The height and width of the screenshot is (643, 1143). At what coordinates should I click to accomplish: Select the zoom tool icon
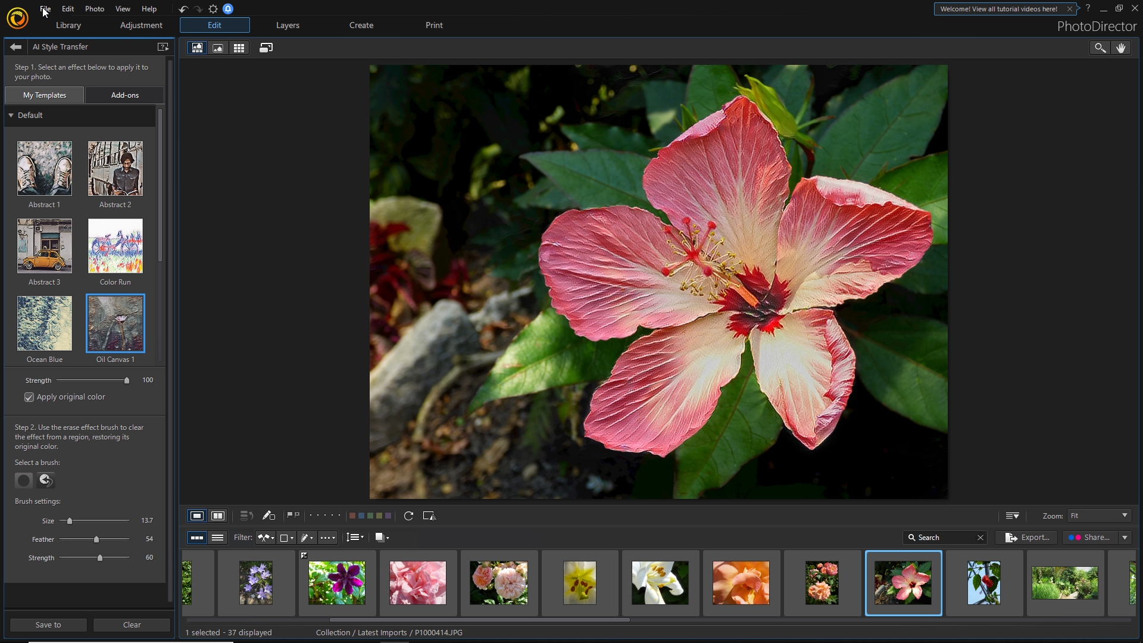1099,47
